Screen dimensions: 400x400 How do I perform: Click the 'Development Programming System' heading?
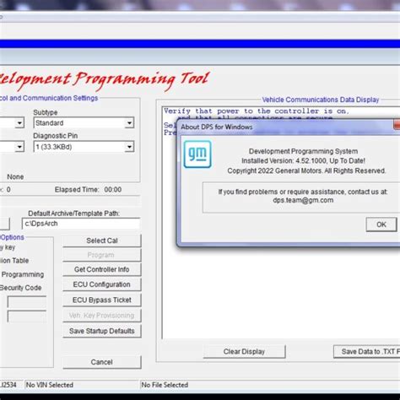pyautogui.click(x=303, y=151)
